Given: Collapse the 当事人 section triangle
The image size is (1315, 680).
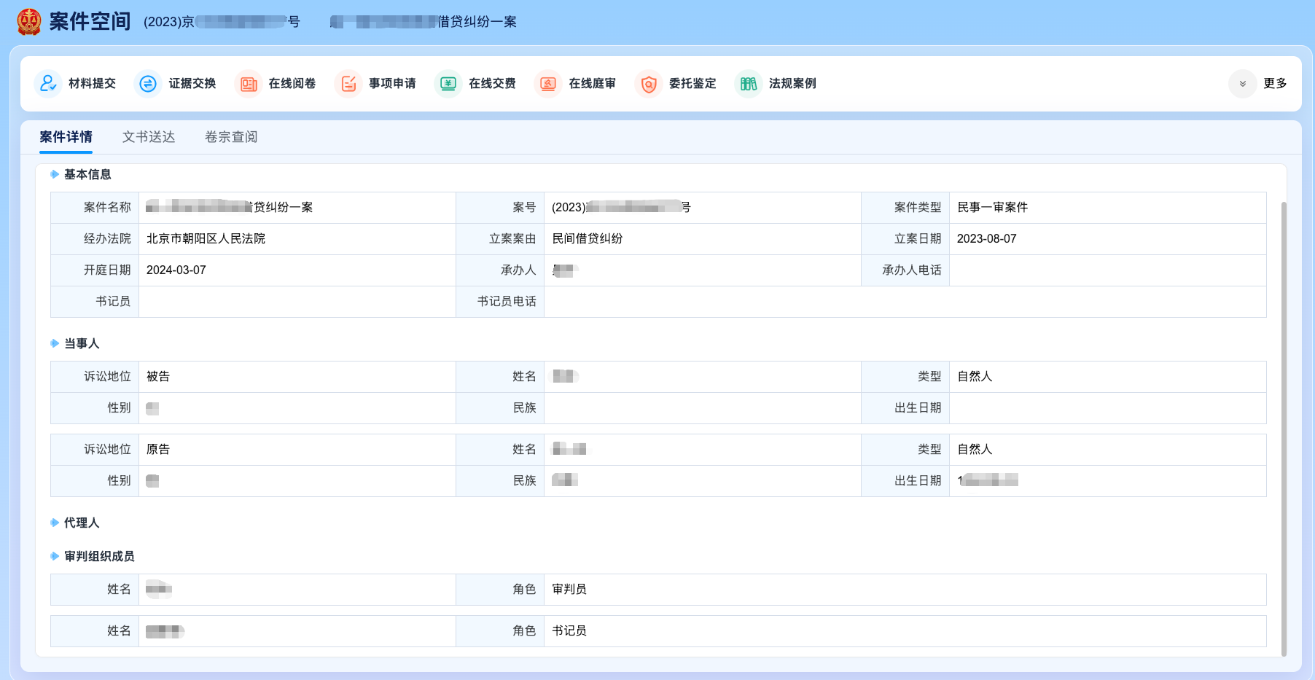Looking at the screenshot, I should (x=55, y=343).
